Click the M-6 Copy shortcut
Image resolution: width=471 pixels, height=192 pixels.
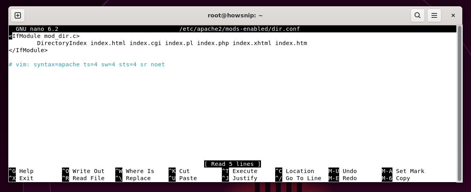point(396,178)
